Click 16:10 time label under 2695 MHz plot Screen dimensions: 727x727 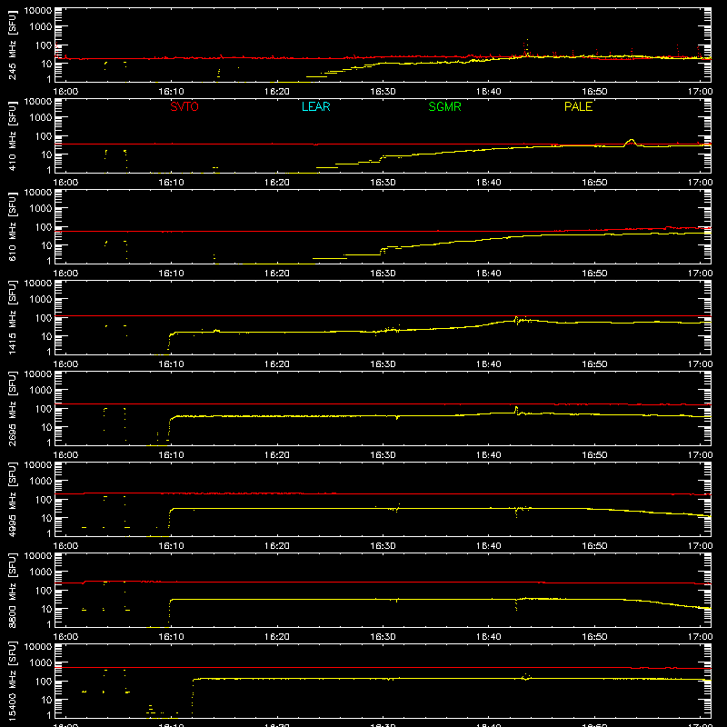(x=171, y=455)
